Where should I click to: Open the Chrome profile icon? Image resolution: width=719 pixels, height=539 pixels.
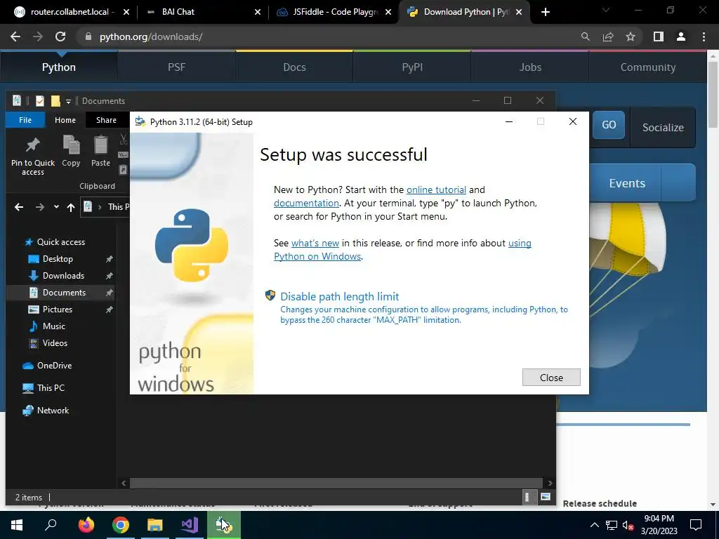click(681, 36)
